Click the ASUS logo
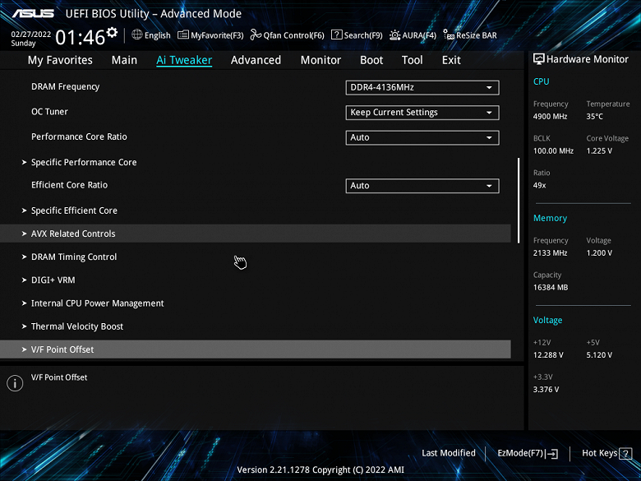Screen dimensions: 641x481 pos(33,13)
